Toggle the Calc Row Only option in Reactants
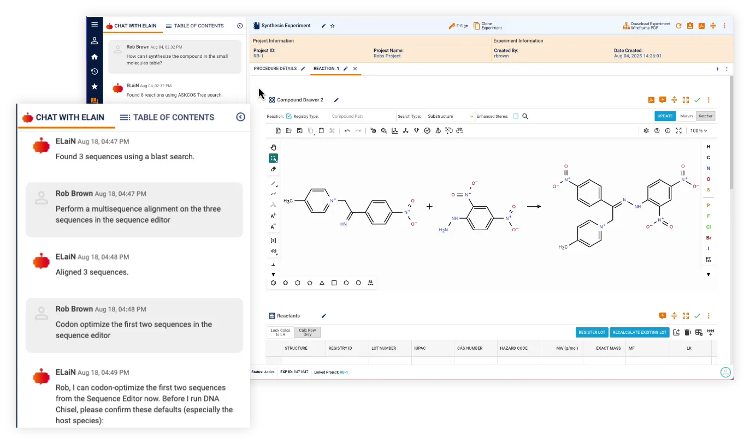The image size is (750, 444). (307, 332)
